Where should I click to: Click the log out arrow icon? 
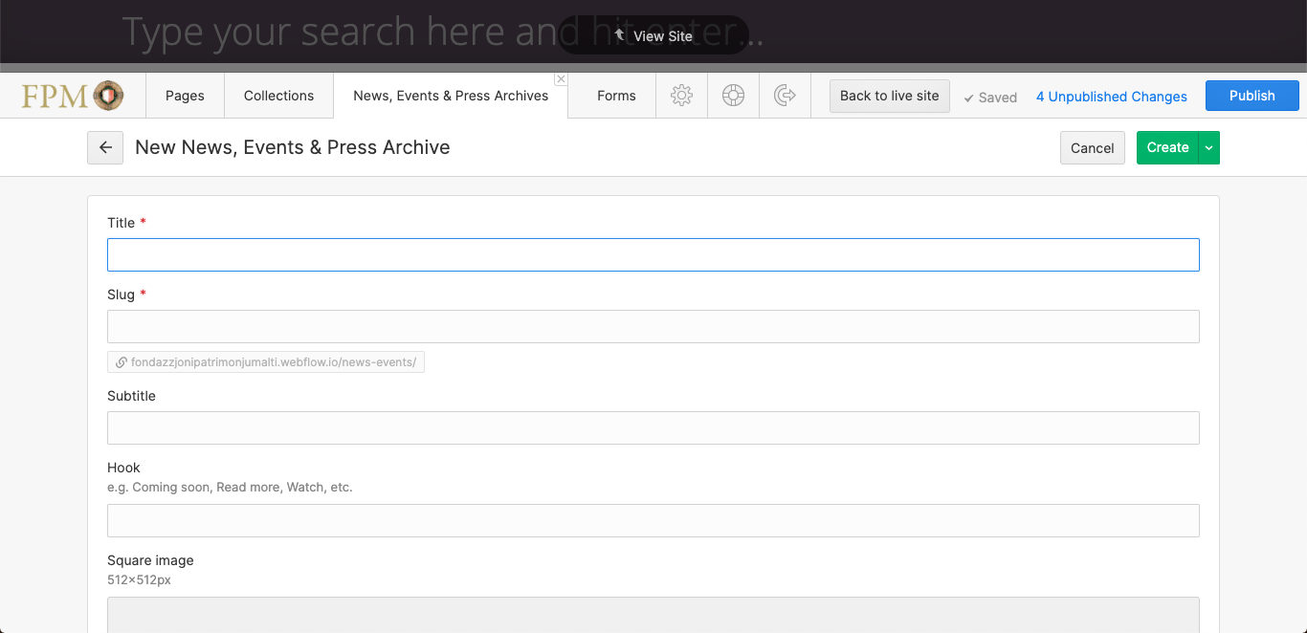785,96
